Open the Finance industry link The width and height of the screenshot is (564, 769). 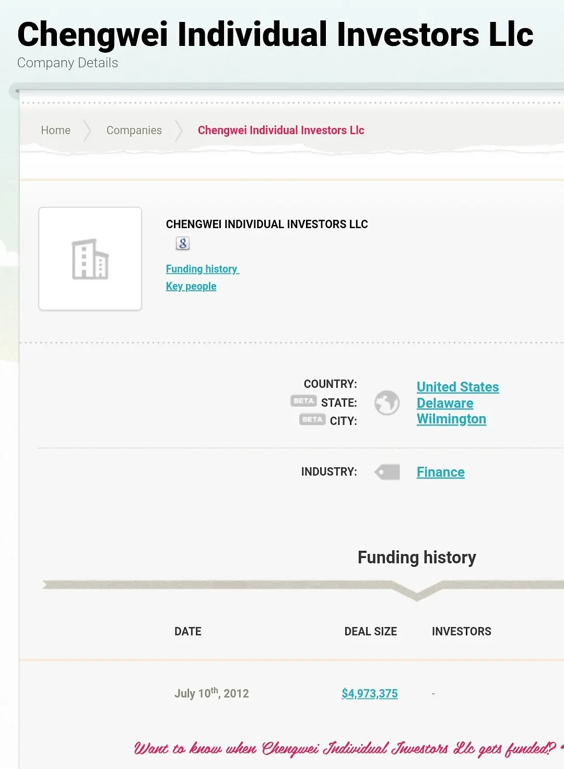440,472
